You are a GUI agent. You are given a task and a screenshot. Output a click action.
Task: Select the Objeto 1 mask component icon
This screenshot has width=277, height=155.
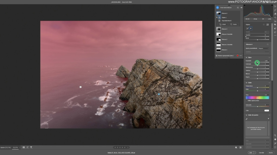click(219, 18)
